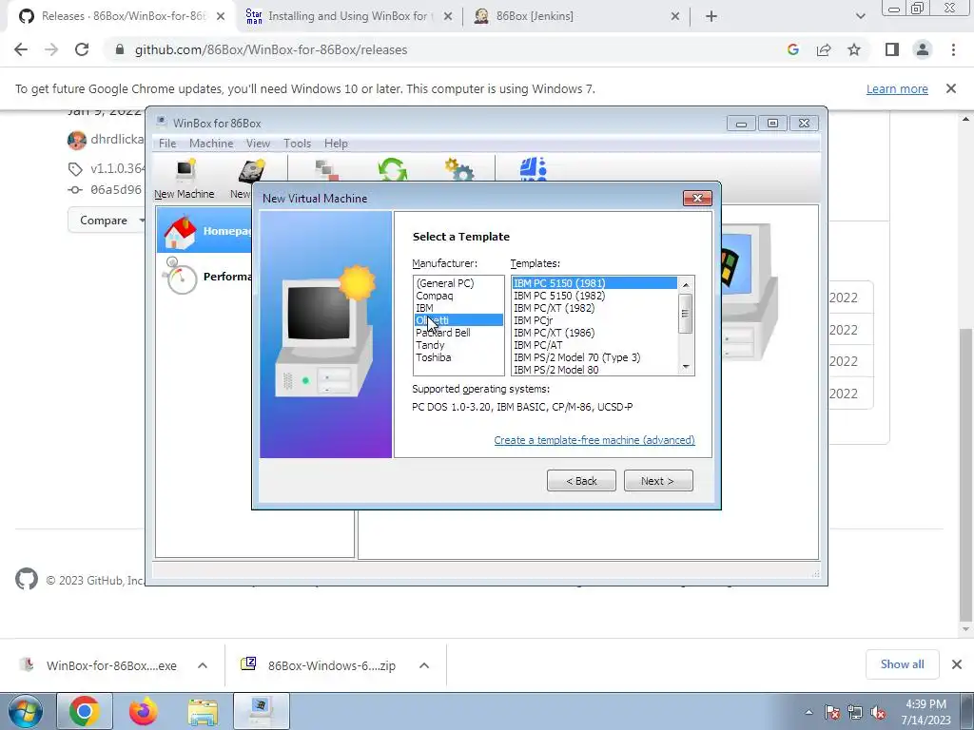Open the Help menu in WinBox
The height and width of the screenshot is (730, 974).
(x=336, y=144)
